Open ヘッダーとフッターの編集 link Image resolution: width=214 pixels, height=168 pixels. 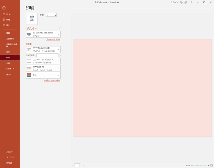[52, 80]
